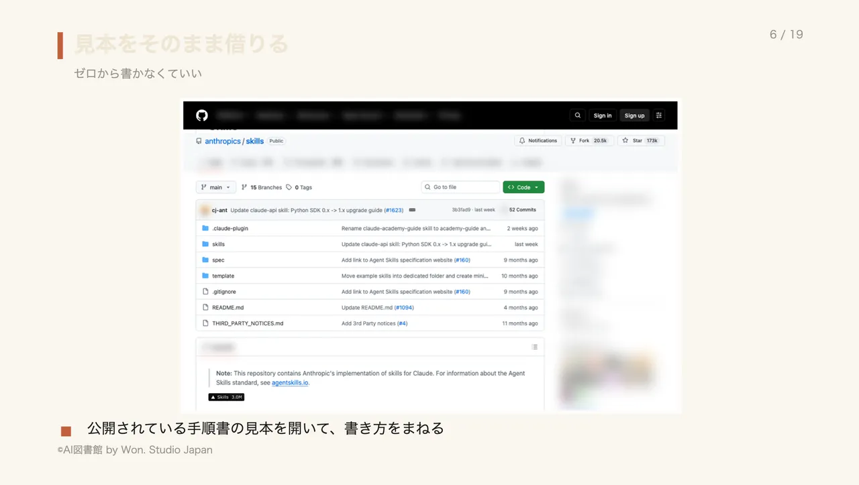Image resolution: width=859 pixels, height=485 pixels.
Task: Open #160 link in the spec row
Action: (462, 260)
